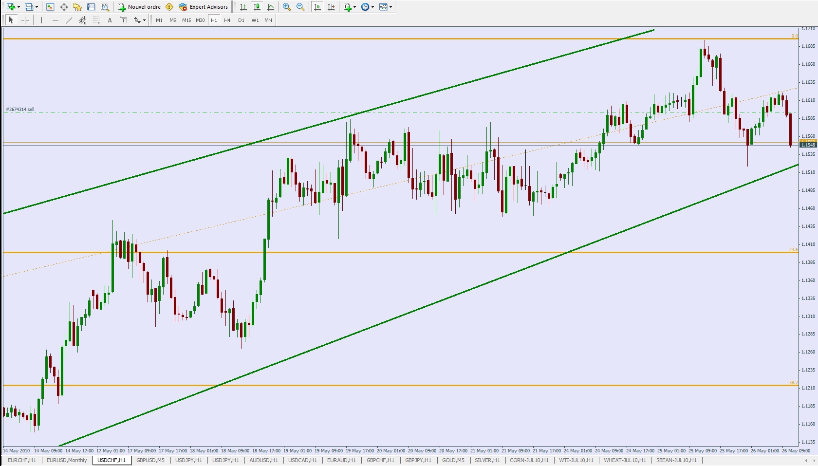Toggle Chart Shift

coord(331,7)
